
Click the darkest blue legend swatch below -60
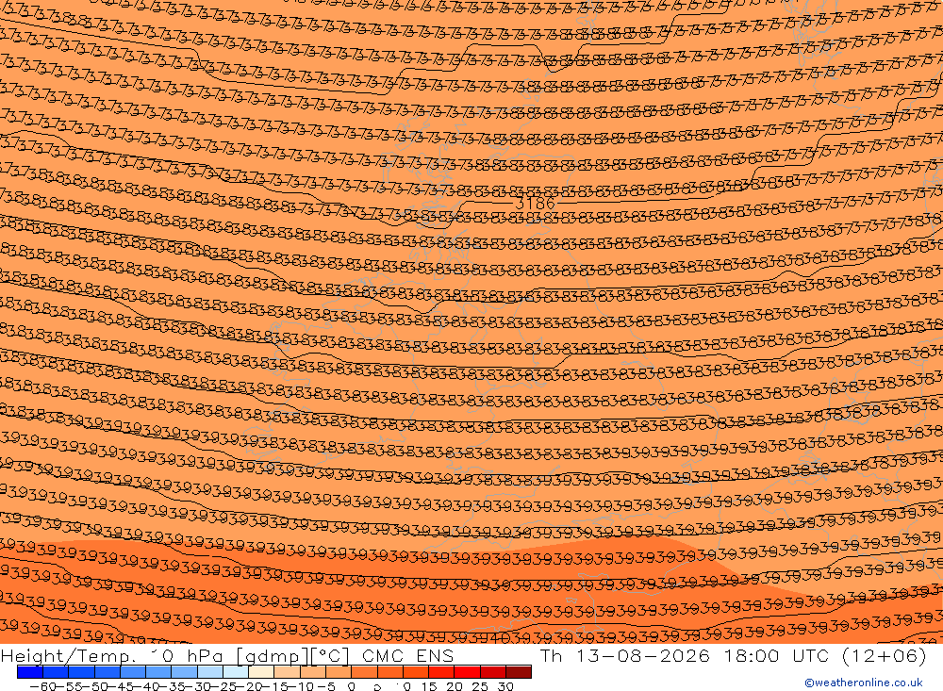tap(30, 672)
